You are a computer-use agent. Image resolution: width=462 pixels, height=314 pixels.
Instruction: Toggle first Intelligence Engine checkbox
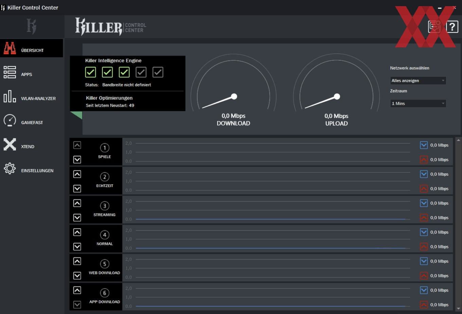(x=90, y=72)
